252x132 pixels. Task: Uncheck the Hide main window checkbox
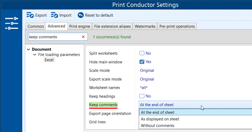pos(142,62)
